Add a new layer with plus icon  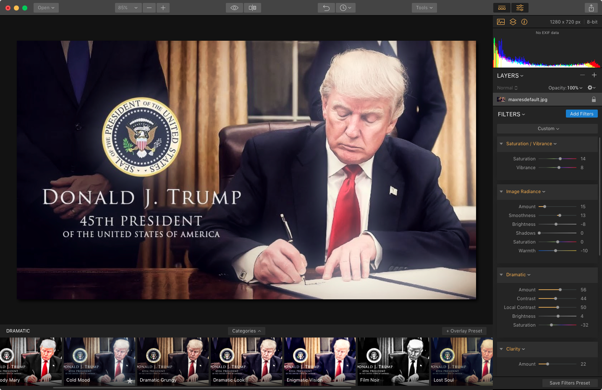[594, 75]
